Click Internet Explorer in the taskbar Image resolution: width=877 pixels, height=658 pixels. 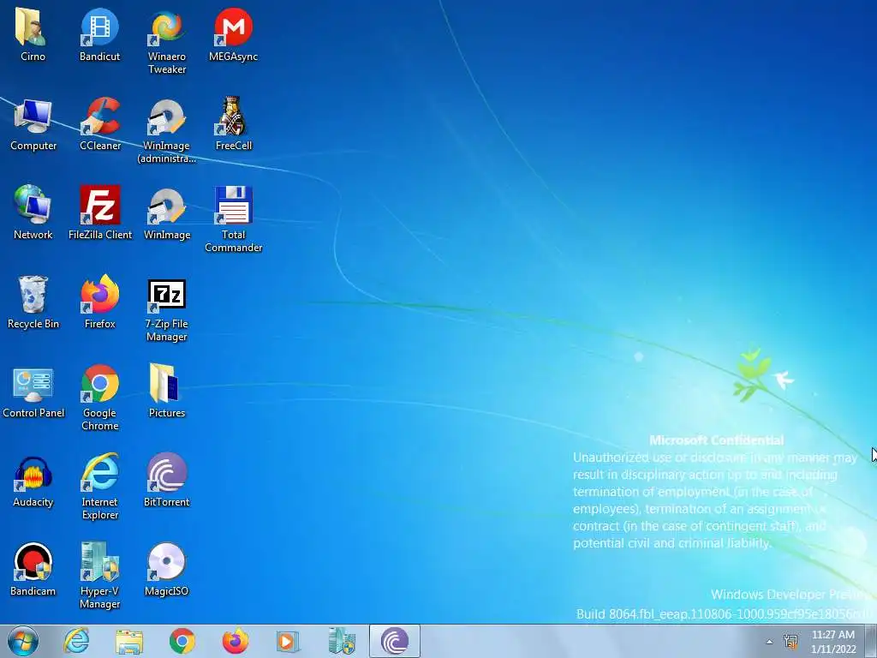[76, 641]
